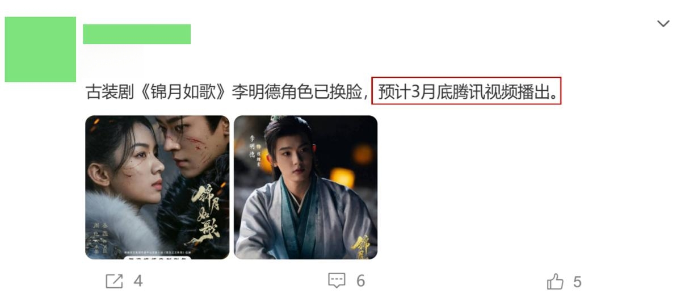Click the repost count 4
681x302 pixels.
pyautogui.click(x=138, y=281)
